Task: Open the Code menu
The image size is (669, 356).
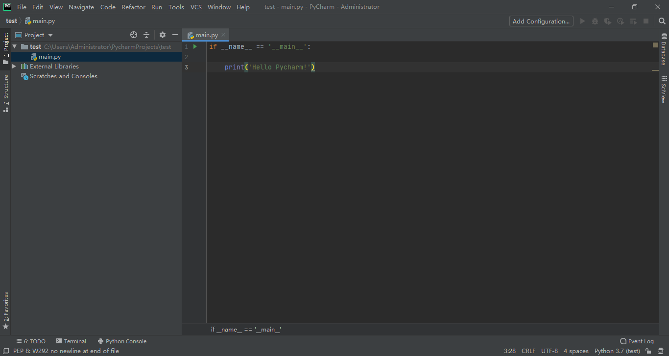Action: [108, 7]
